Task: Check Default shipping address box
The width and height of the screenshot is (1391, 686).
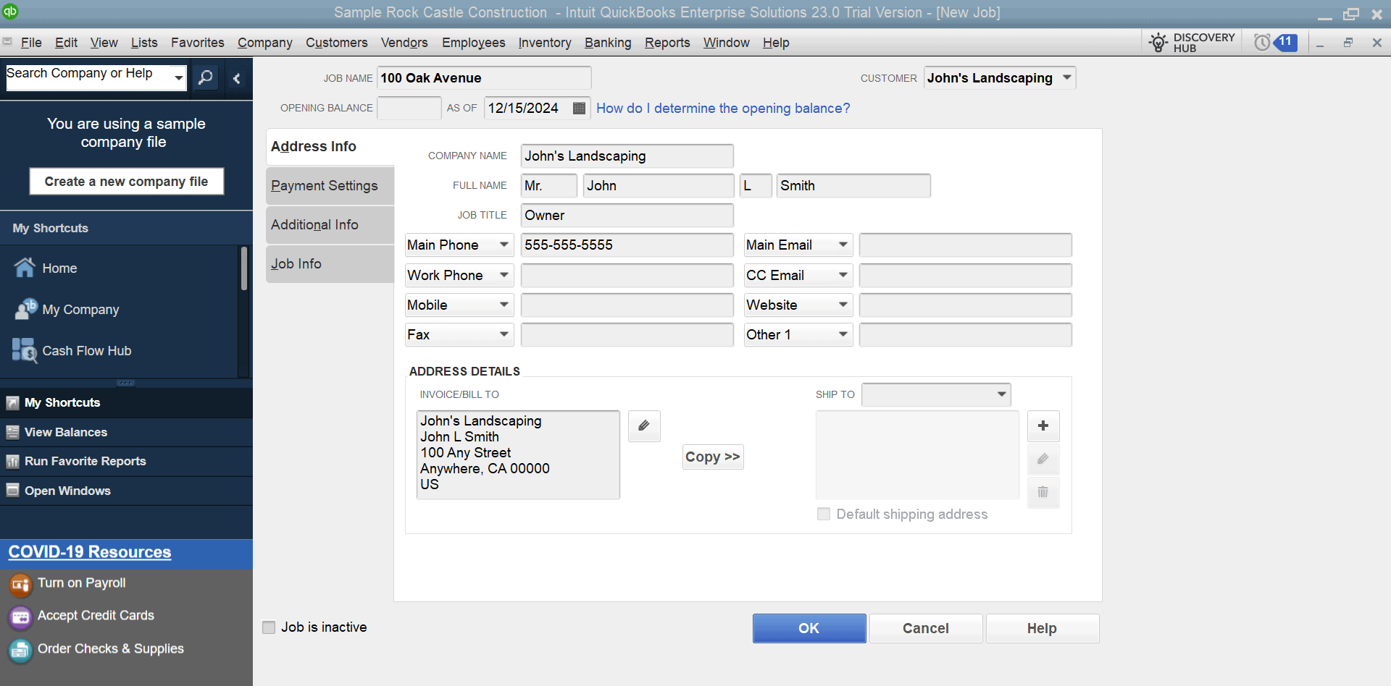Action: click(824, 514)
